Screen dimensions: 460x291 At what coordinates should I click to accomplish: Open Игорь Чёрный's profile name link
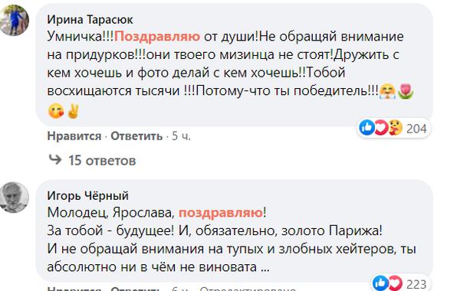(88, 195)
